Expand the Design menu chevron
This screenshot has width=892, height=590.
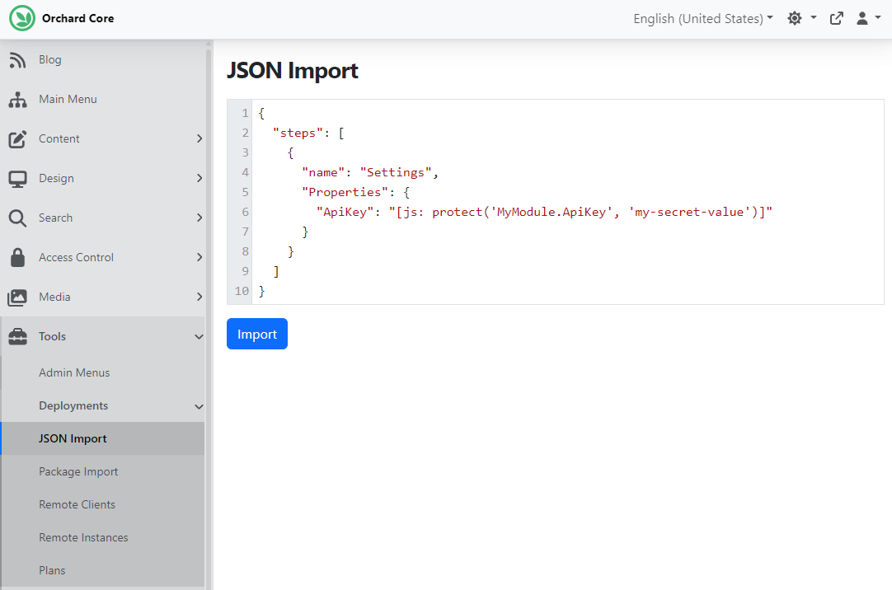pos(200,179)
